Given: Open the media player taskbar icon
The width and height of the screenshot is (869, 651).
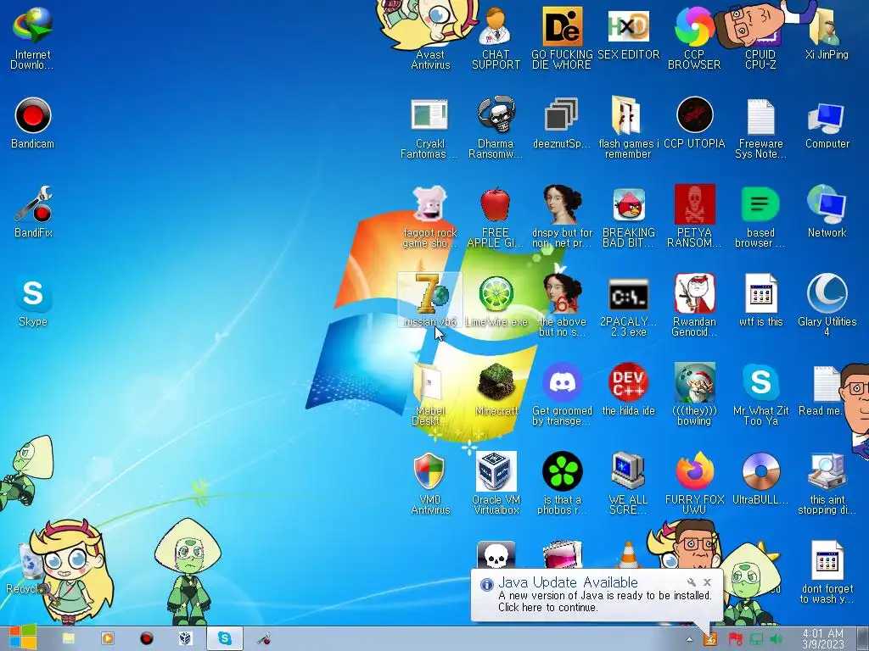Looking at the screenshot, I should coord(108,639).
